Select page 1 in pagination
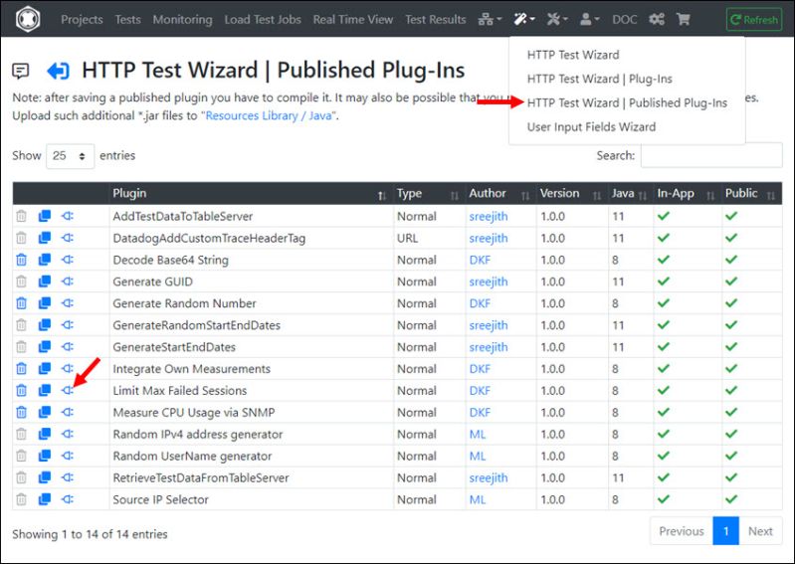 click(725, 531)
